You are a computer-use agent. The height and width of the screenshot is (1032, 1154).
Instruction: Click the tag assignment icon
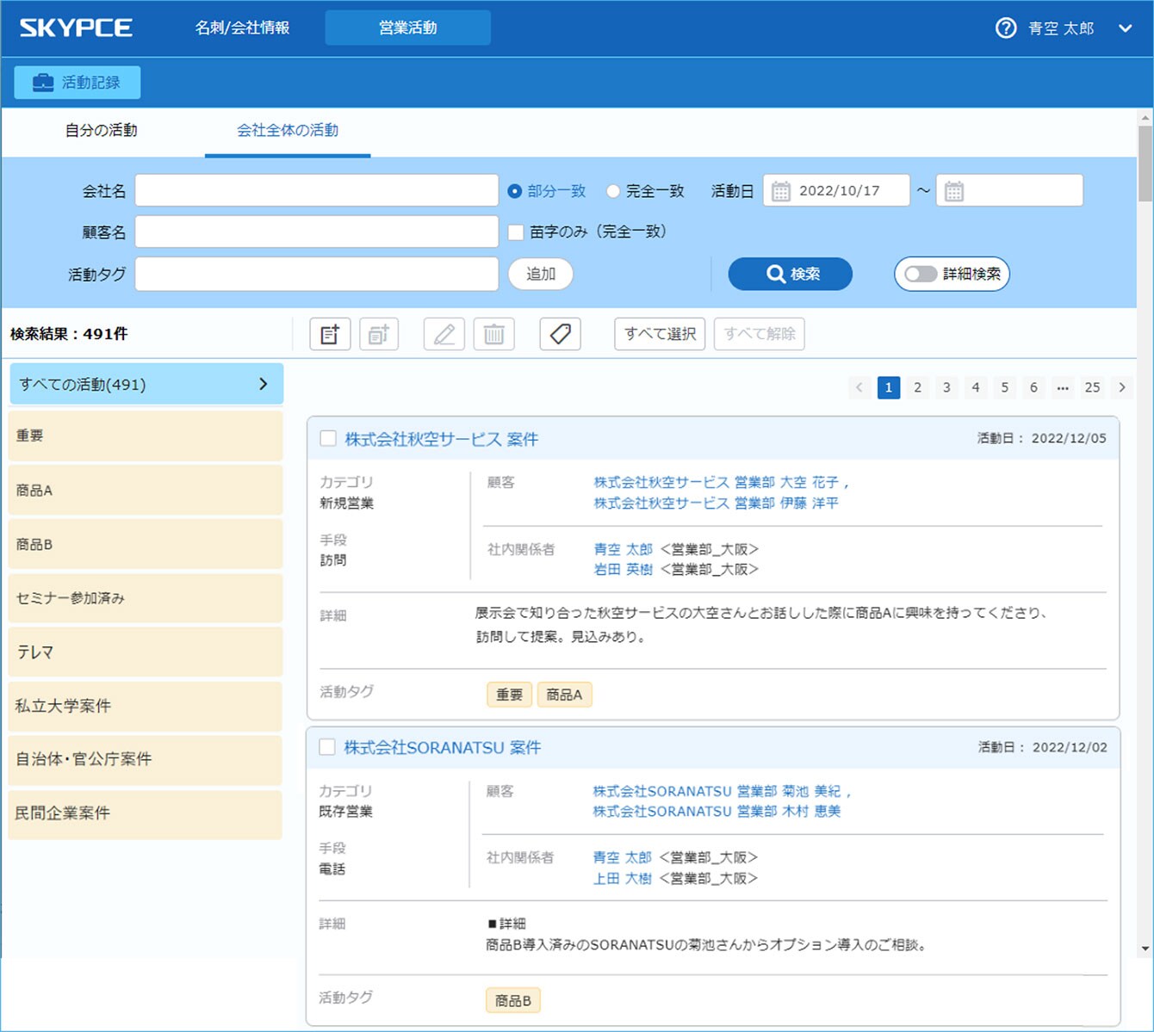pos(560,334)
